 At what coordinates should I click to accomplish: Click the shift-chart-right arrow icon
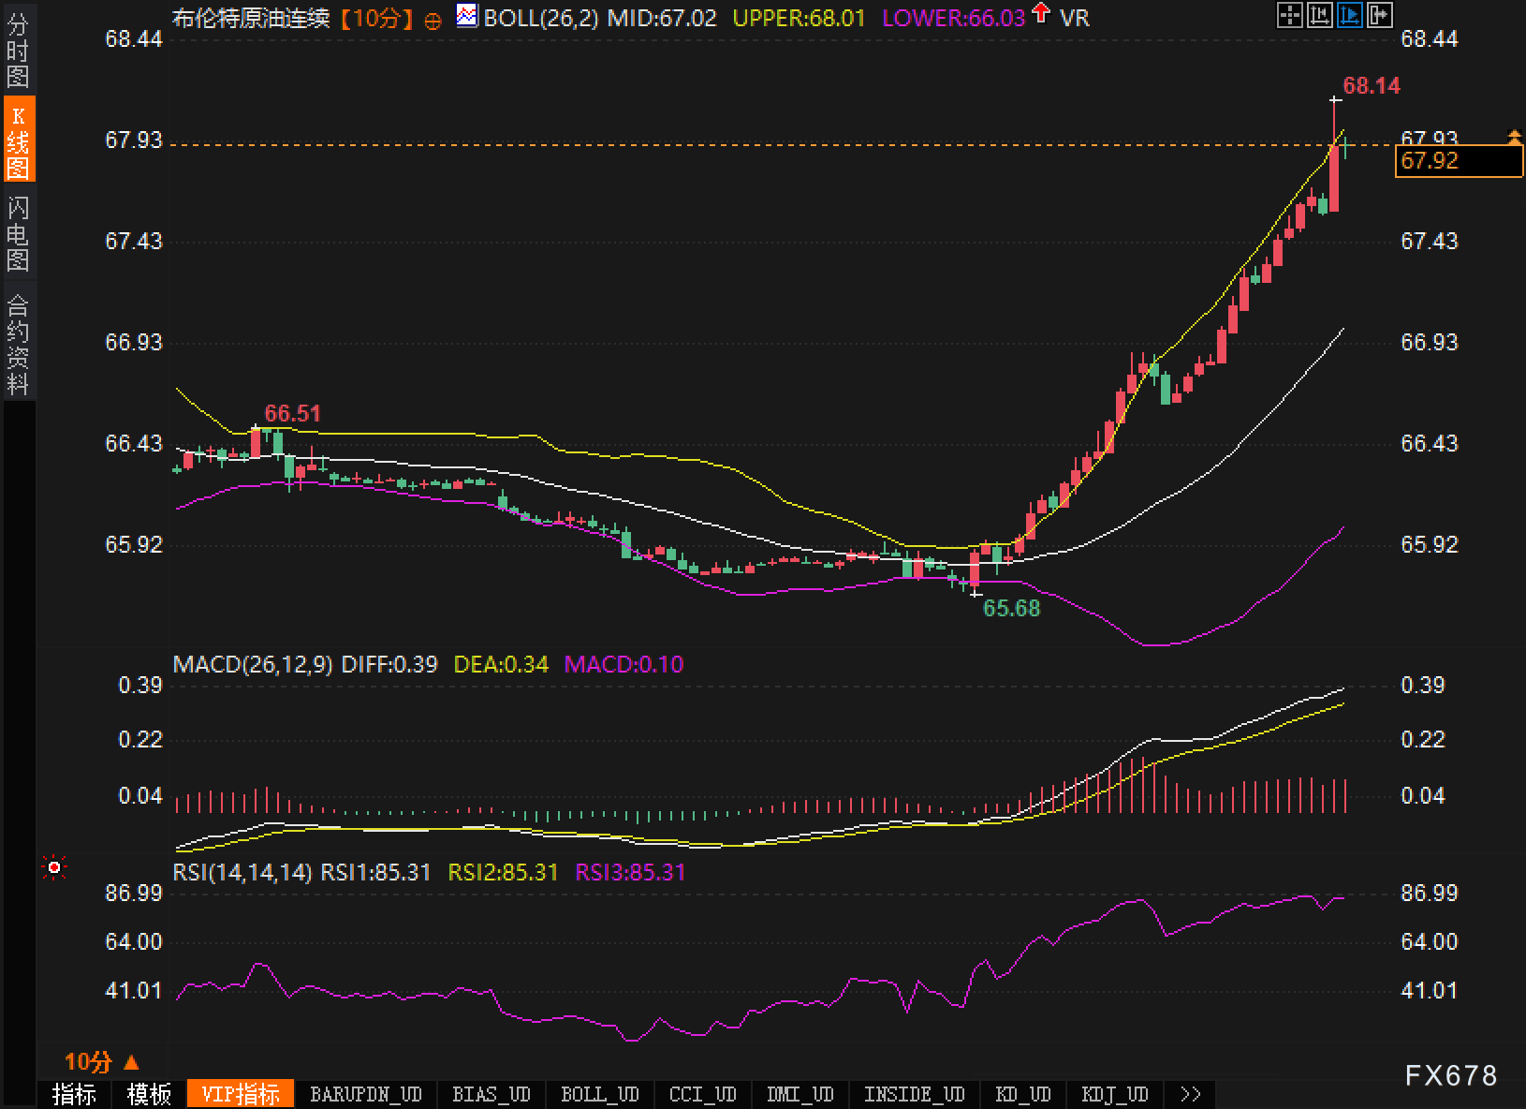[x=1380, y=15]
